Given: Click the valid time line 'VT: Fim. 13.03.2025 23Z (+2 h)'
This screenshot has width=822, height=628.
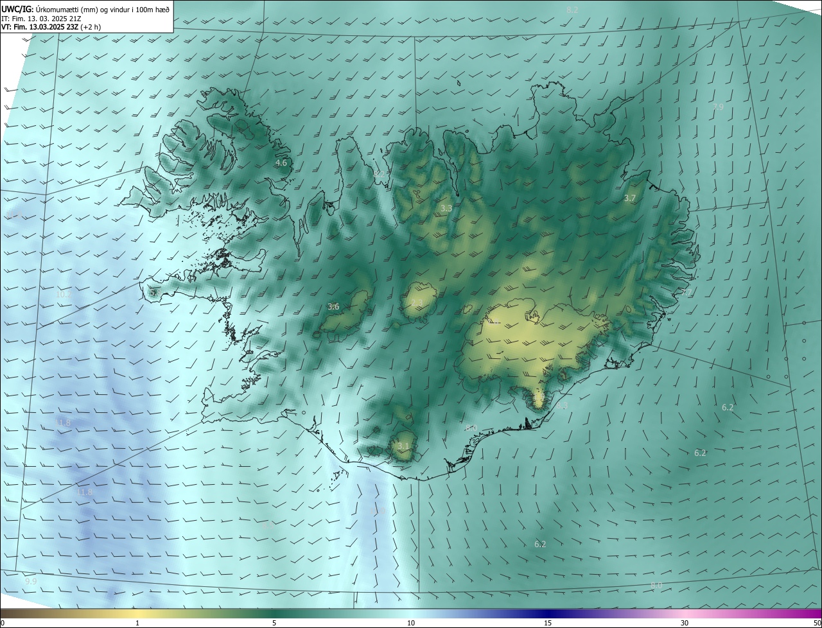Looking at the screenshot, I should tap(51, 27).
